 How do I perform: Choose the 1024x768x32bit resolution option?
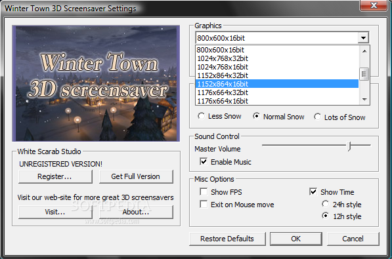pos(277,58)
